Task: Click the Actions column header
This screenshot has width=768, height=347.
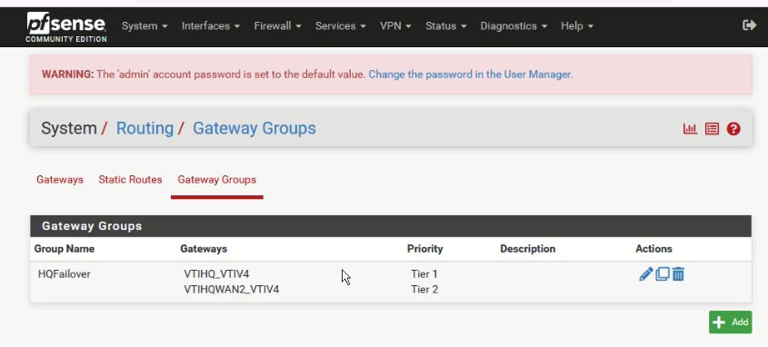Action: (653, 249)
